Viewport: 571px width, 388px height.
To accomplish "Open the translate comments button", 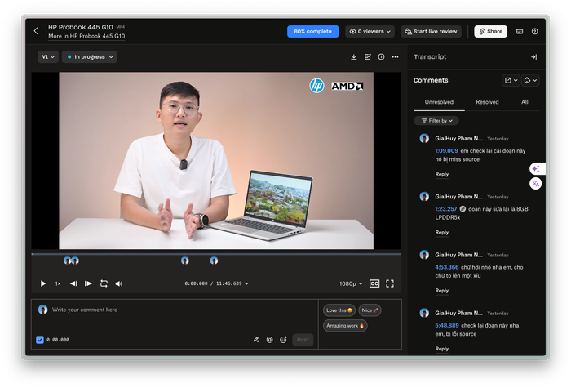I will [535, 184].
